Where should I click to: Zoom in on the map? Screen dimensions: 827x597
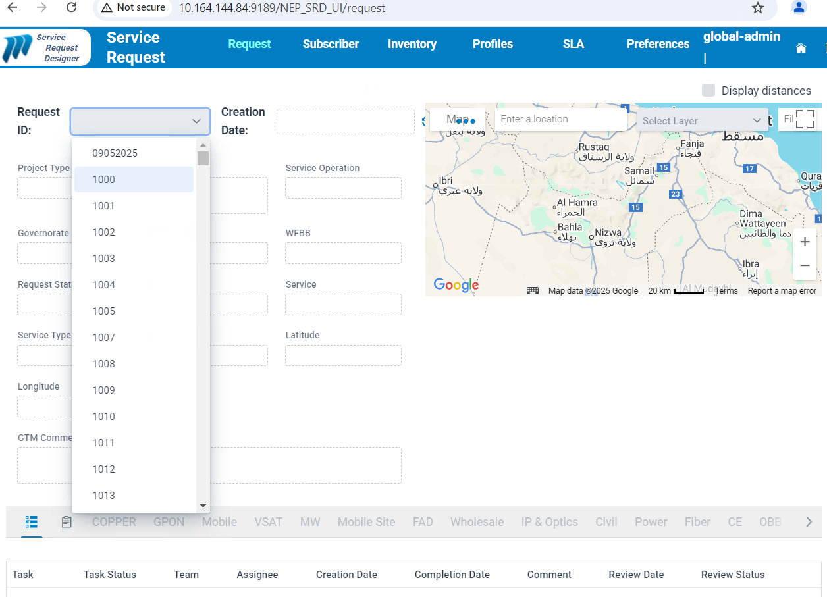(x=805, y=242)
